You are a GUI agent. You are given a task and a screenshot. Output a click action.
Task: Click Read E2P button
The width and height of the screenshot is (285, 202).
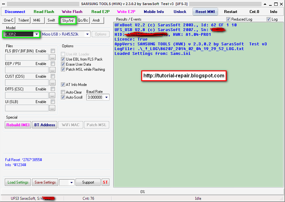pos(100,12)
